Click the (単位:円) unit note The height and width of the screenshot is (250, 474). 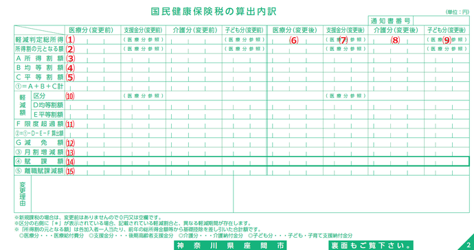coord(457,12)
